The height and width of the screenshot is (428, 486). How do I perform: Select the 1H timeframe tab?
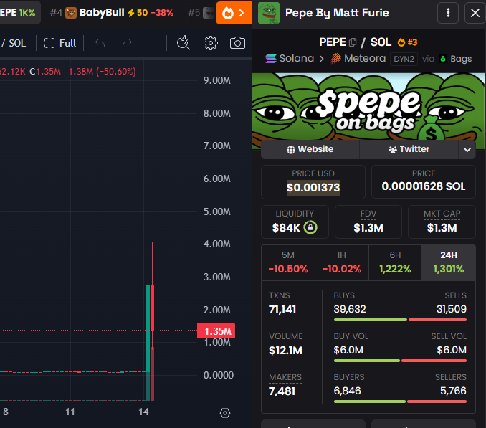342,262
